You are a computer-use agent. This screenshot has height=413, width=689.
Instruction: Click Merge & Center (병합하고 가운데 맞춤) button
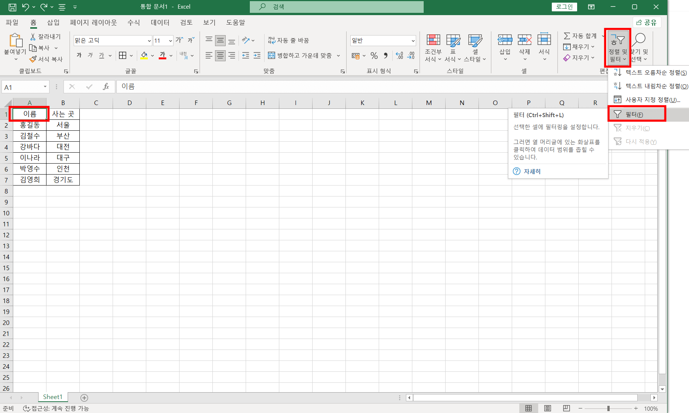click(300, 56)
